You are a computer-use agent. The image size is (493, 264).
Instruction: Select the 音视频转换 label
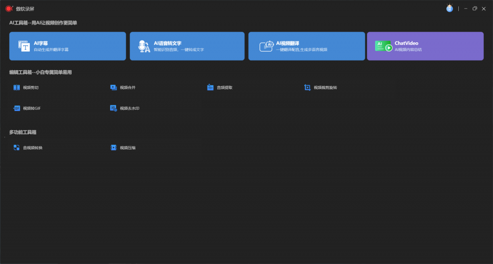tap(33, 148)
